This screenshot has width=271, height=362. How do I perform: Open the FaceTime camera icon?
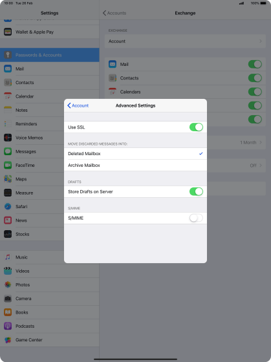8,165
